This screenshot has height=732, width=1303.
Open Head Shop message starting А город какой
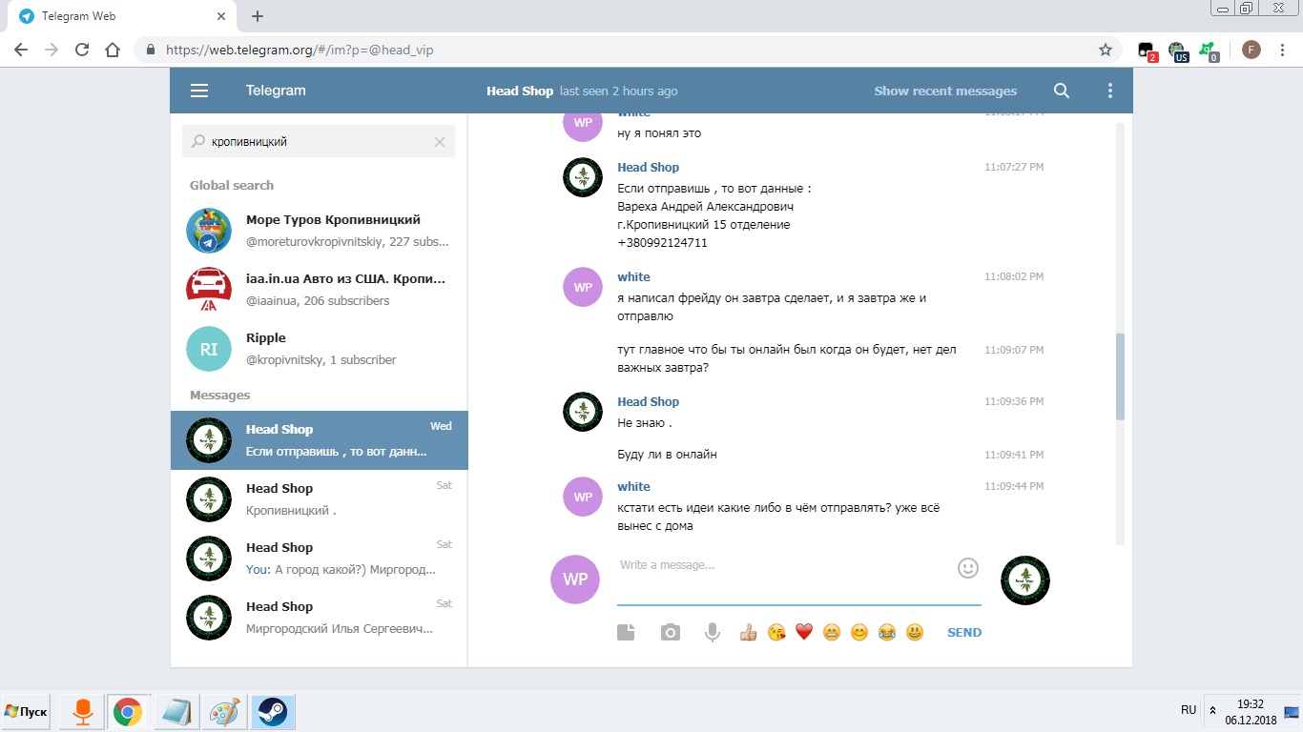pyautogui.click(x=319, y=559)
